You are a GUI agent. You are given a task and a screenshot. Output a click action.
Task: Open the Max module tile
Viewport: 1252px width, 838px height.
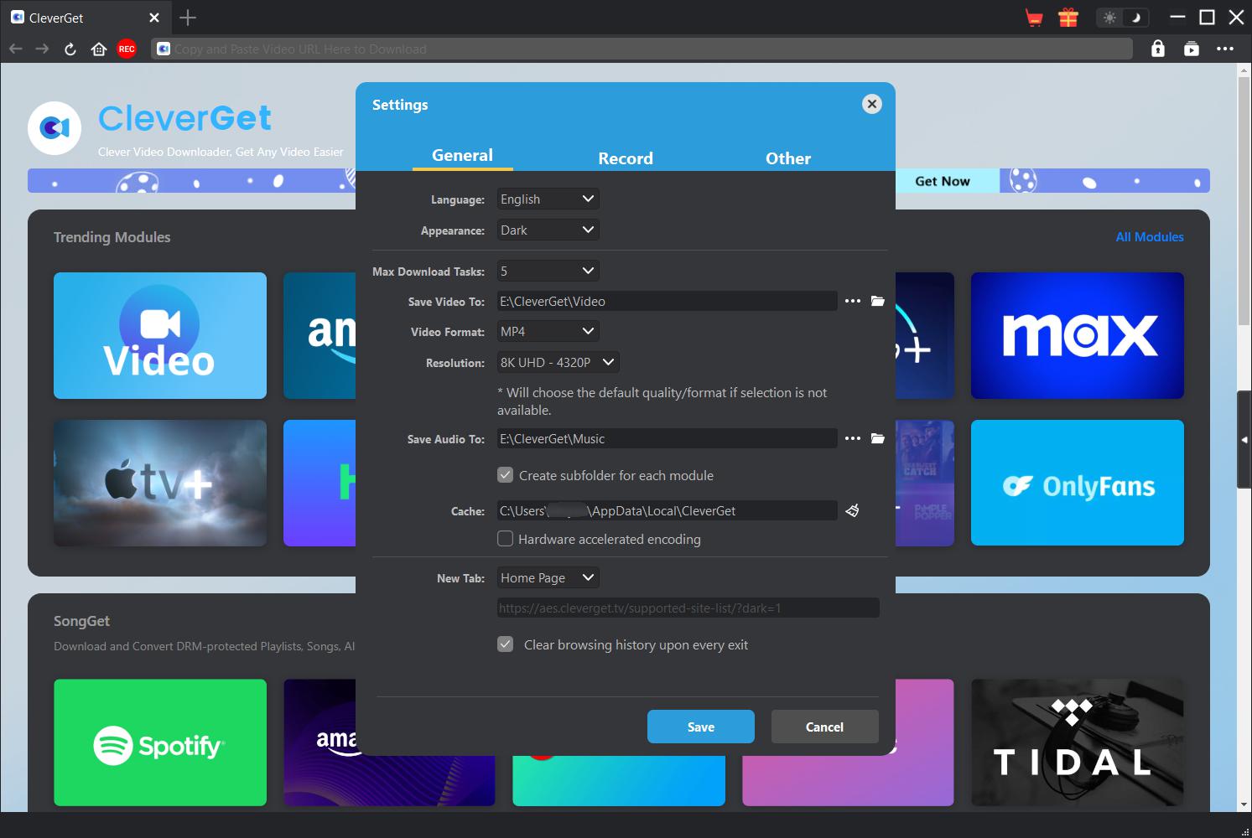click(x=1078, y=335)
